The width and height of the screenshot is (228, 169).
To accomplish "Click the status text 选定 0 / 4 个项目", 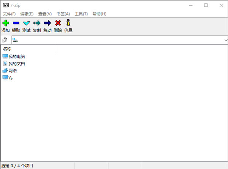I will coord(17,166).
